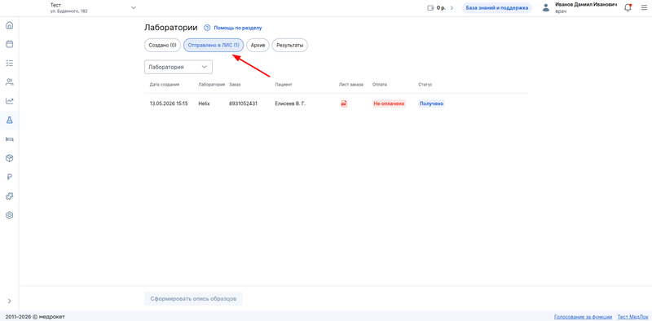This screenshot has height=321, width=652.
Task: Select the Отправлено в ЛИС (1) tab
Action: pos(214,45)
